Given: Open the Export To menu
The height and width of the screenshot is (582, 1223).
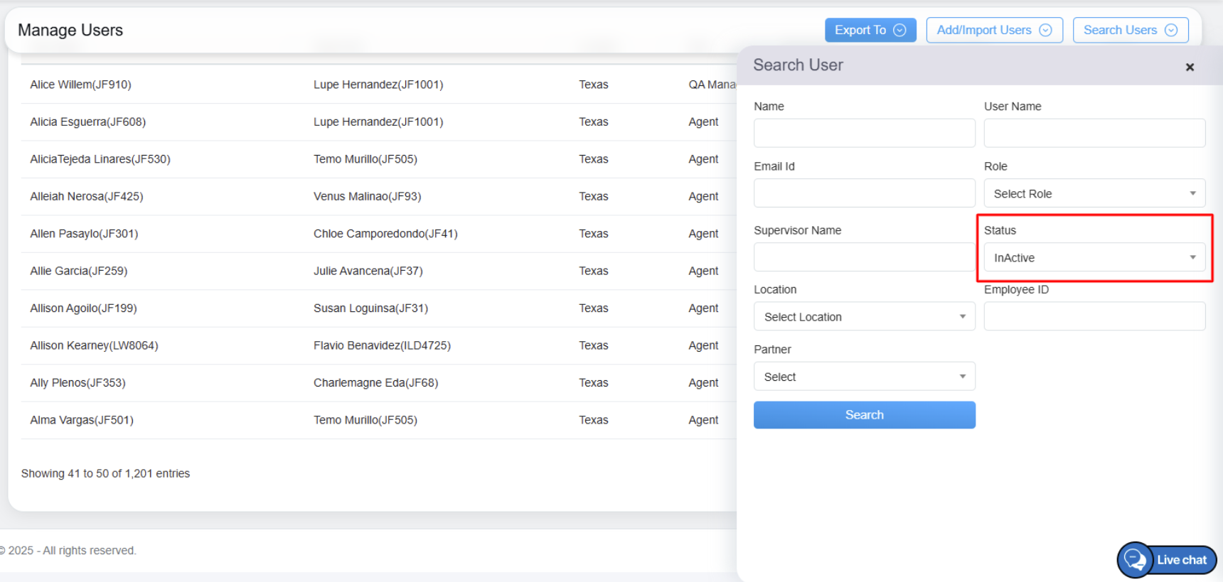Looking at the screenshot, I should (870, 30).
